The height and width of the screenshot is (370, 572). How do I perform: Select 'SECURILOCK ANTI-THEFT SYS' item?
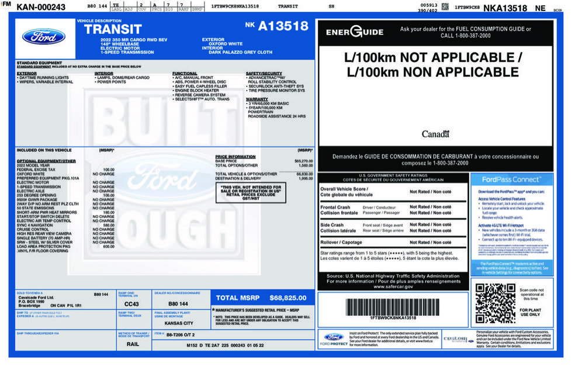coord(275,87)
